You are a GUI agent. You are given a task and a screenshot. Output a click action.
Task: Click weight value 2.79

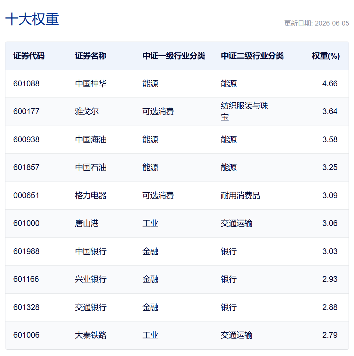click(330, 335)
